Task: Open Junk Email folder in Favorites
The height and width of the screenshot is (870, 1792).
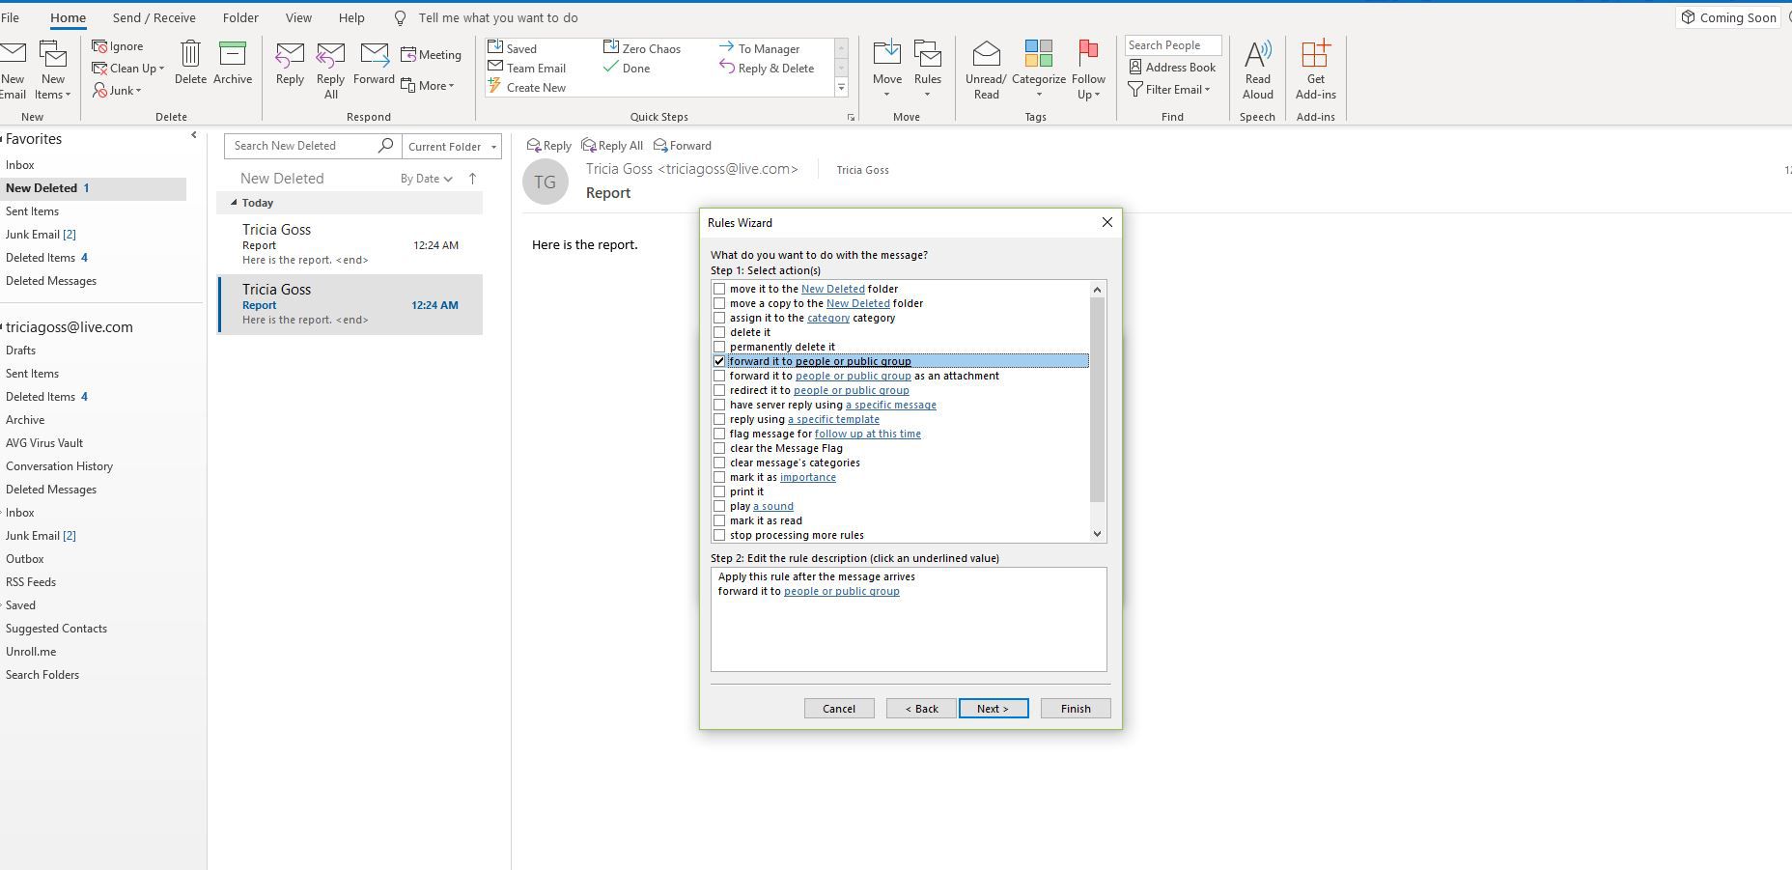Action: click(41, 234)
